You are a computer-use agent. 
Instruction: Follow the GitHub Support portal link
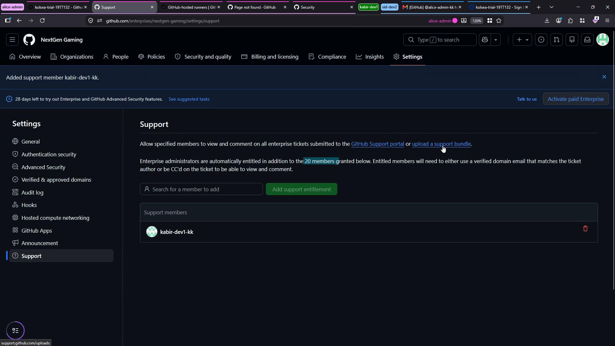tap(377, 144)
